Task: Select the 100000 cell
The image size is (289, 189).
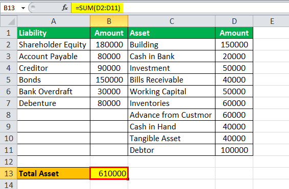Action: (x=234, y=150)
